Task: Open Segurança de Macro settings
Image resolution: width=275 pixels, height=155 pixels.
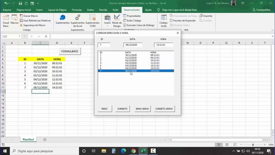Action: (33, 25)
